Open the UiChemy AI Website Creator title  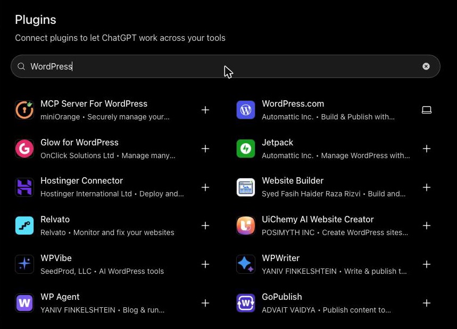pos(318,219)
